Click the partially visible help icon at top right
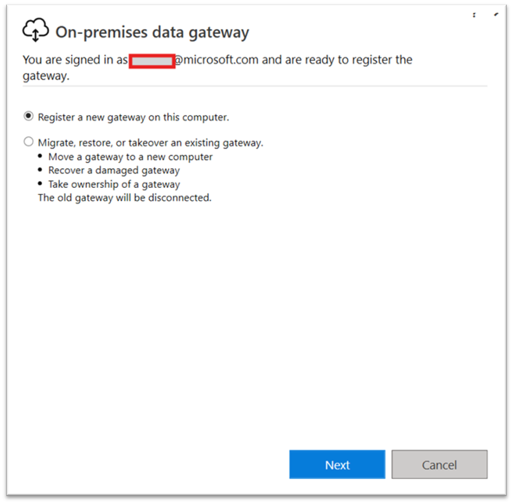The image size is (513, 504). (x=474, y=15)
